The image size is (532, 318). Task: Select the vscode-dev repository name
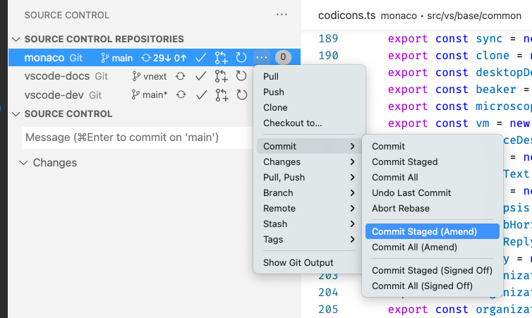tap(54, 95)
